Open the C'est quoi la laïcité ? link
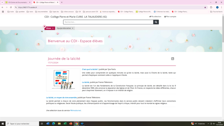224x126 pixels. coord(90,69)
